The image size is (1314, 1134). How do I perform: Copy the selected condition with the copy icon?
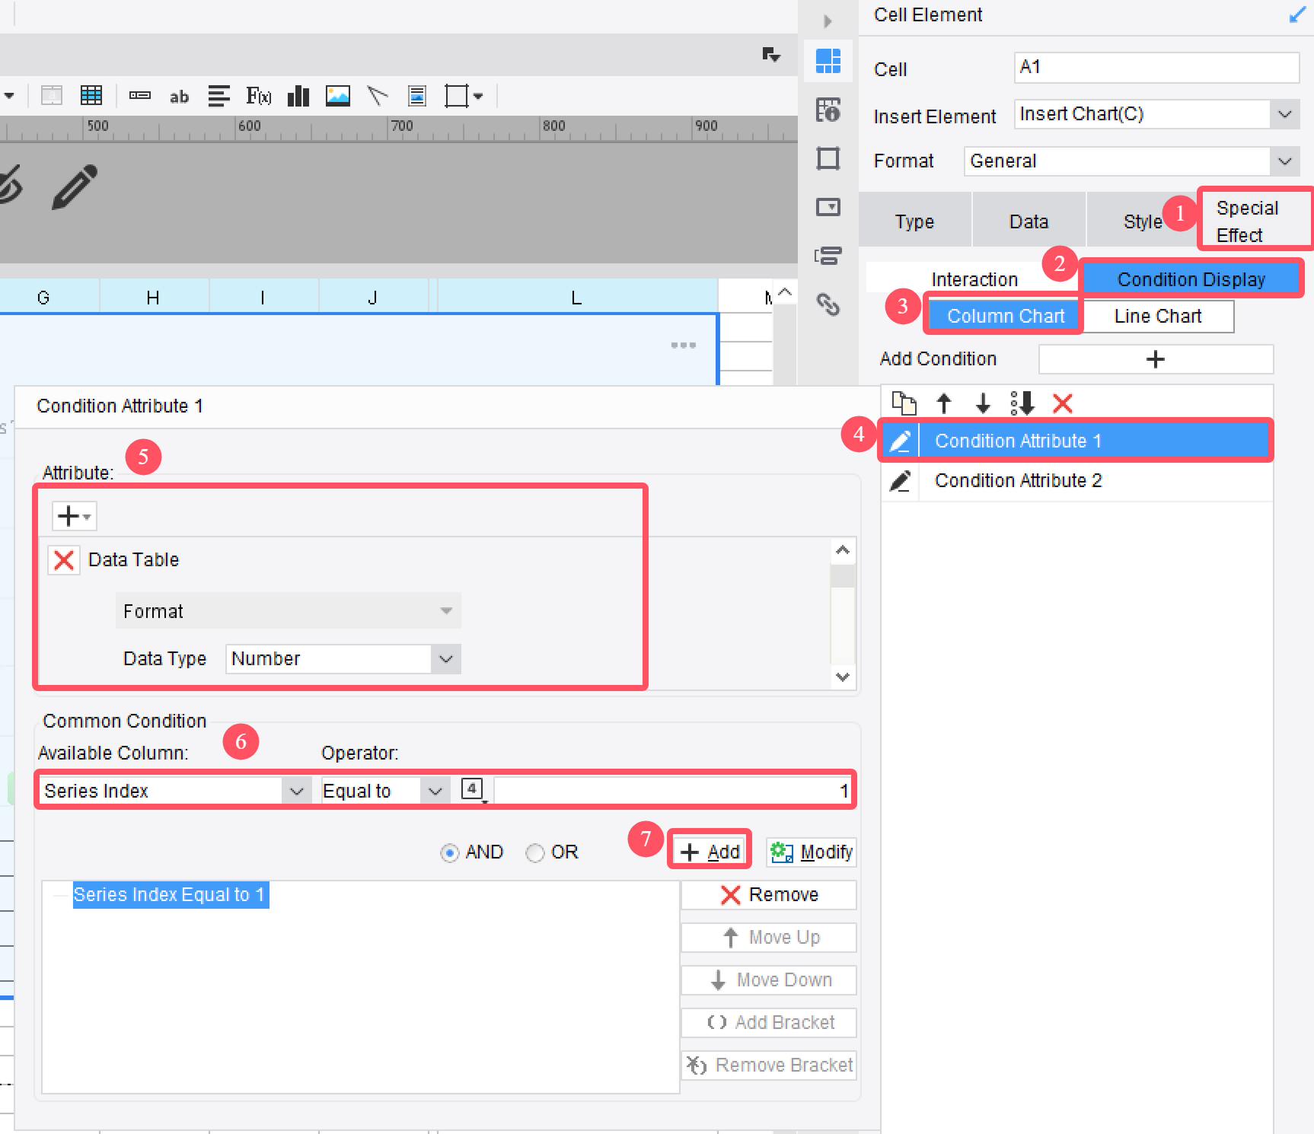tap(904, 403)
